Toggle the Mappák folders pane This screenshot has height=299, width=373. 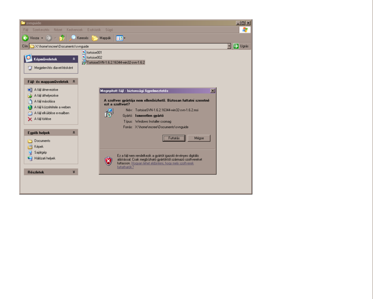(102, 38)
